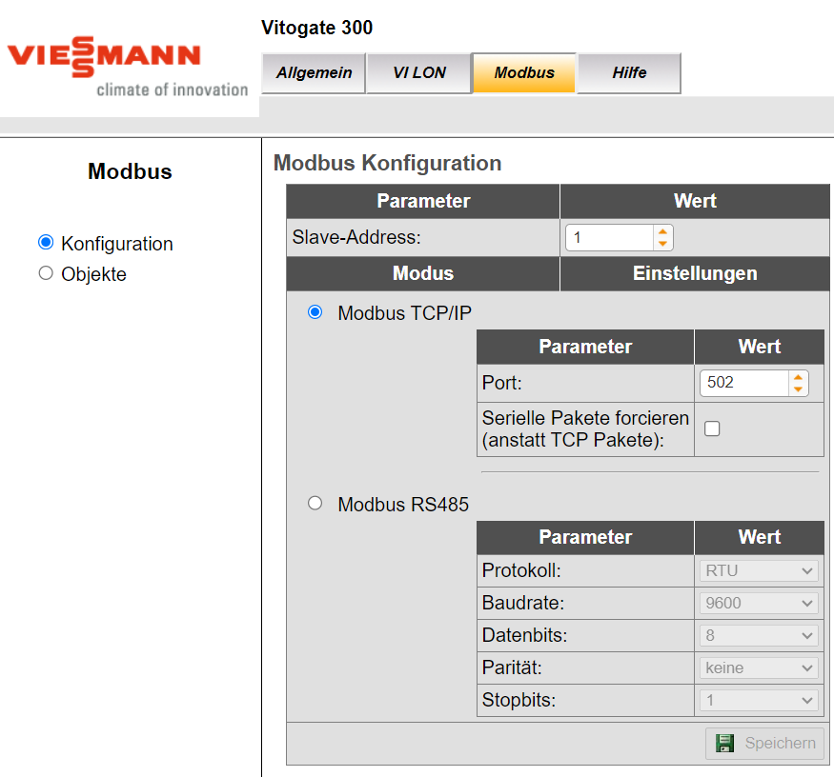
Task: Click the Port input field
Action: coord(744,383)
